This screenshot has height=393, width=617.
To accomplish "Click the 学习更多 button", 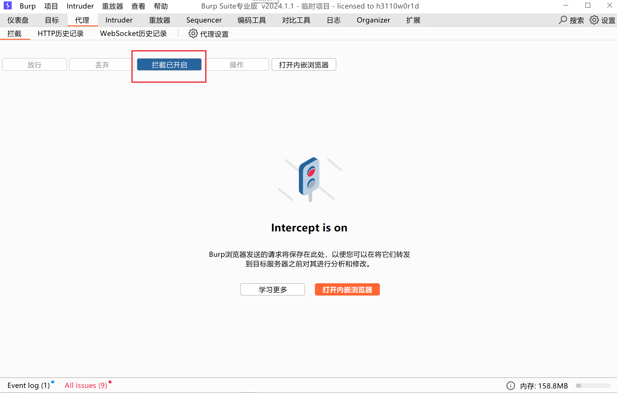I will [272, 290].
